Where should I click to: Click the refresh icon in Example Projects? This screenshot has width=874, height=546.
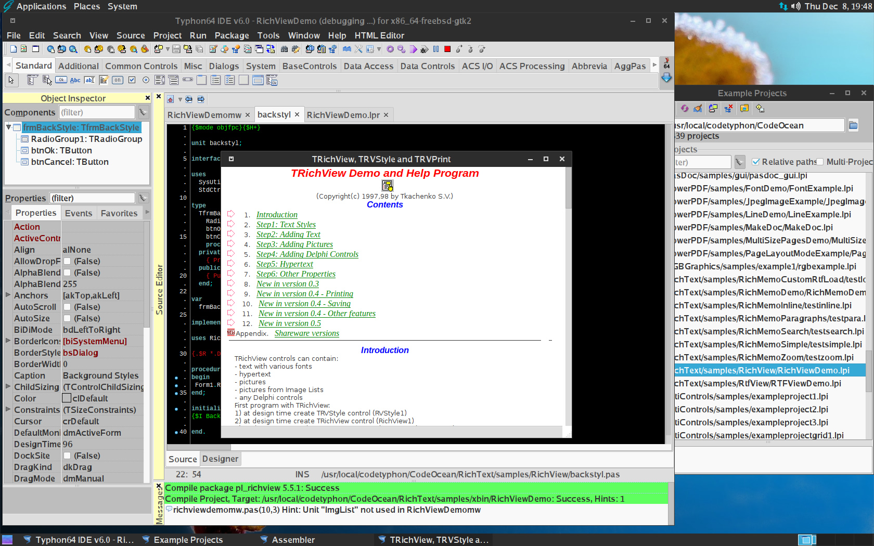click(x=685, y=108)
